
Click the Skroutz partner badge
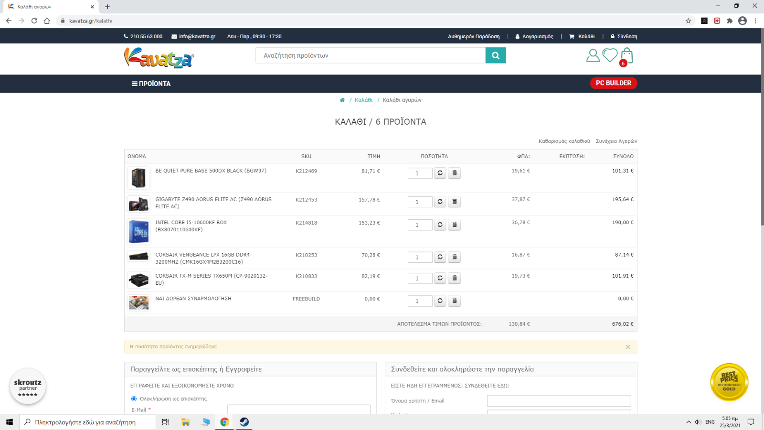[28, 387]
